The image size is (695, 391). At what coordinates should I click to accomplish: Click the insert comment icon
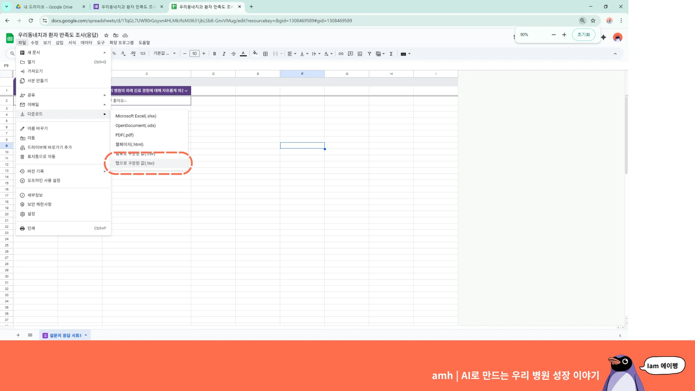click(x=350, y=54)
